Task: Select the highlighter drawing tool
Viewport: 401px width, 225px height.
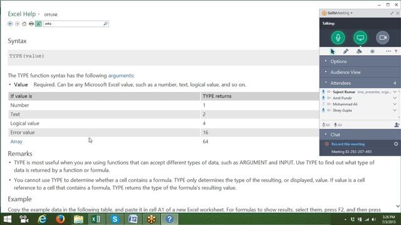Action: (x=359, y=51)
